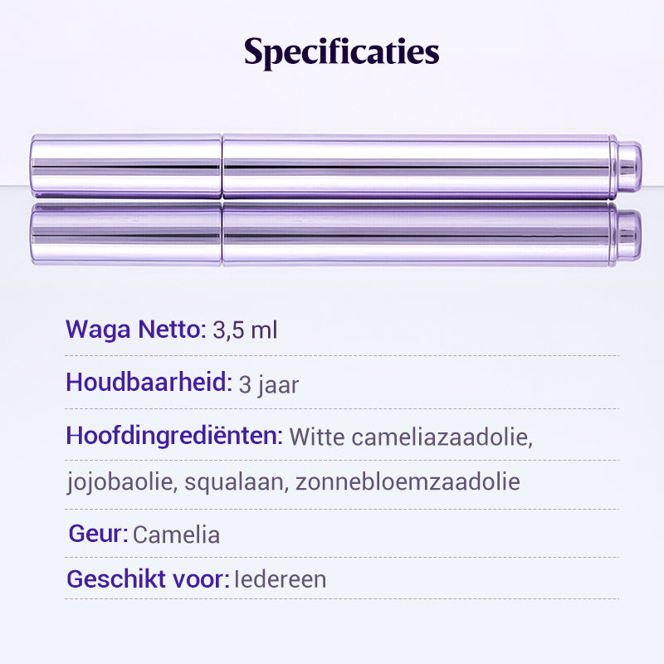Screen dimensions: 664x664
Task: Click the Camelia scent value
Action: (x=176, y=535)
